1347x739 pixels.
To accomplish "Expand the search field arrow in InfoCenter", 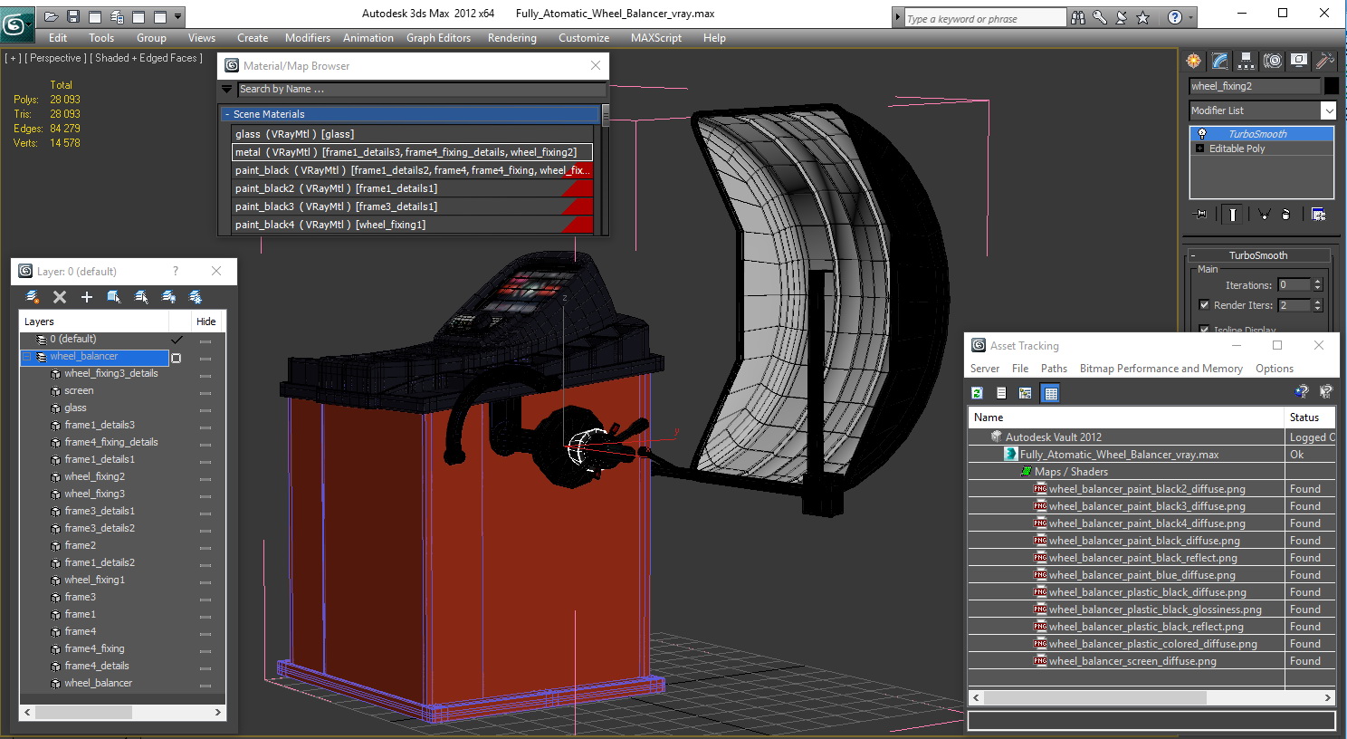I will pos(898,17).
